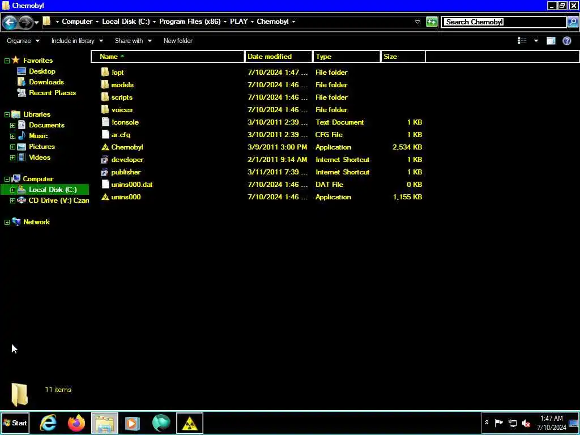The height and width of the screenshot is (435, 580).
Task: Open Recent Places in Favorites
Action: point(52,93)
